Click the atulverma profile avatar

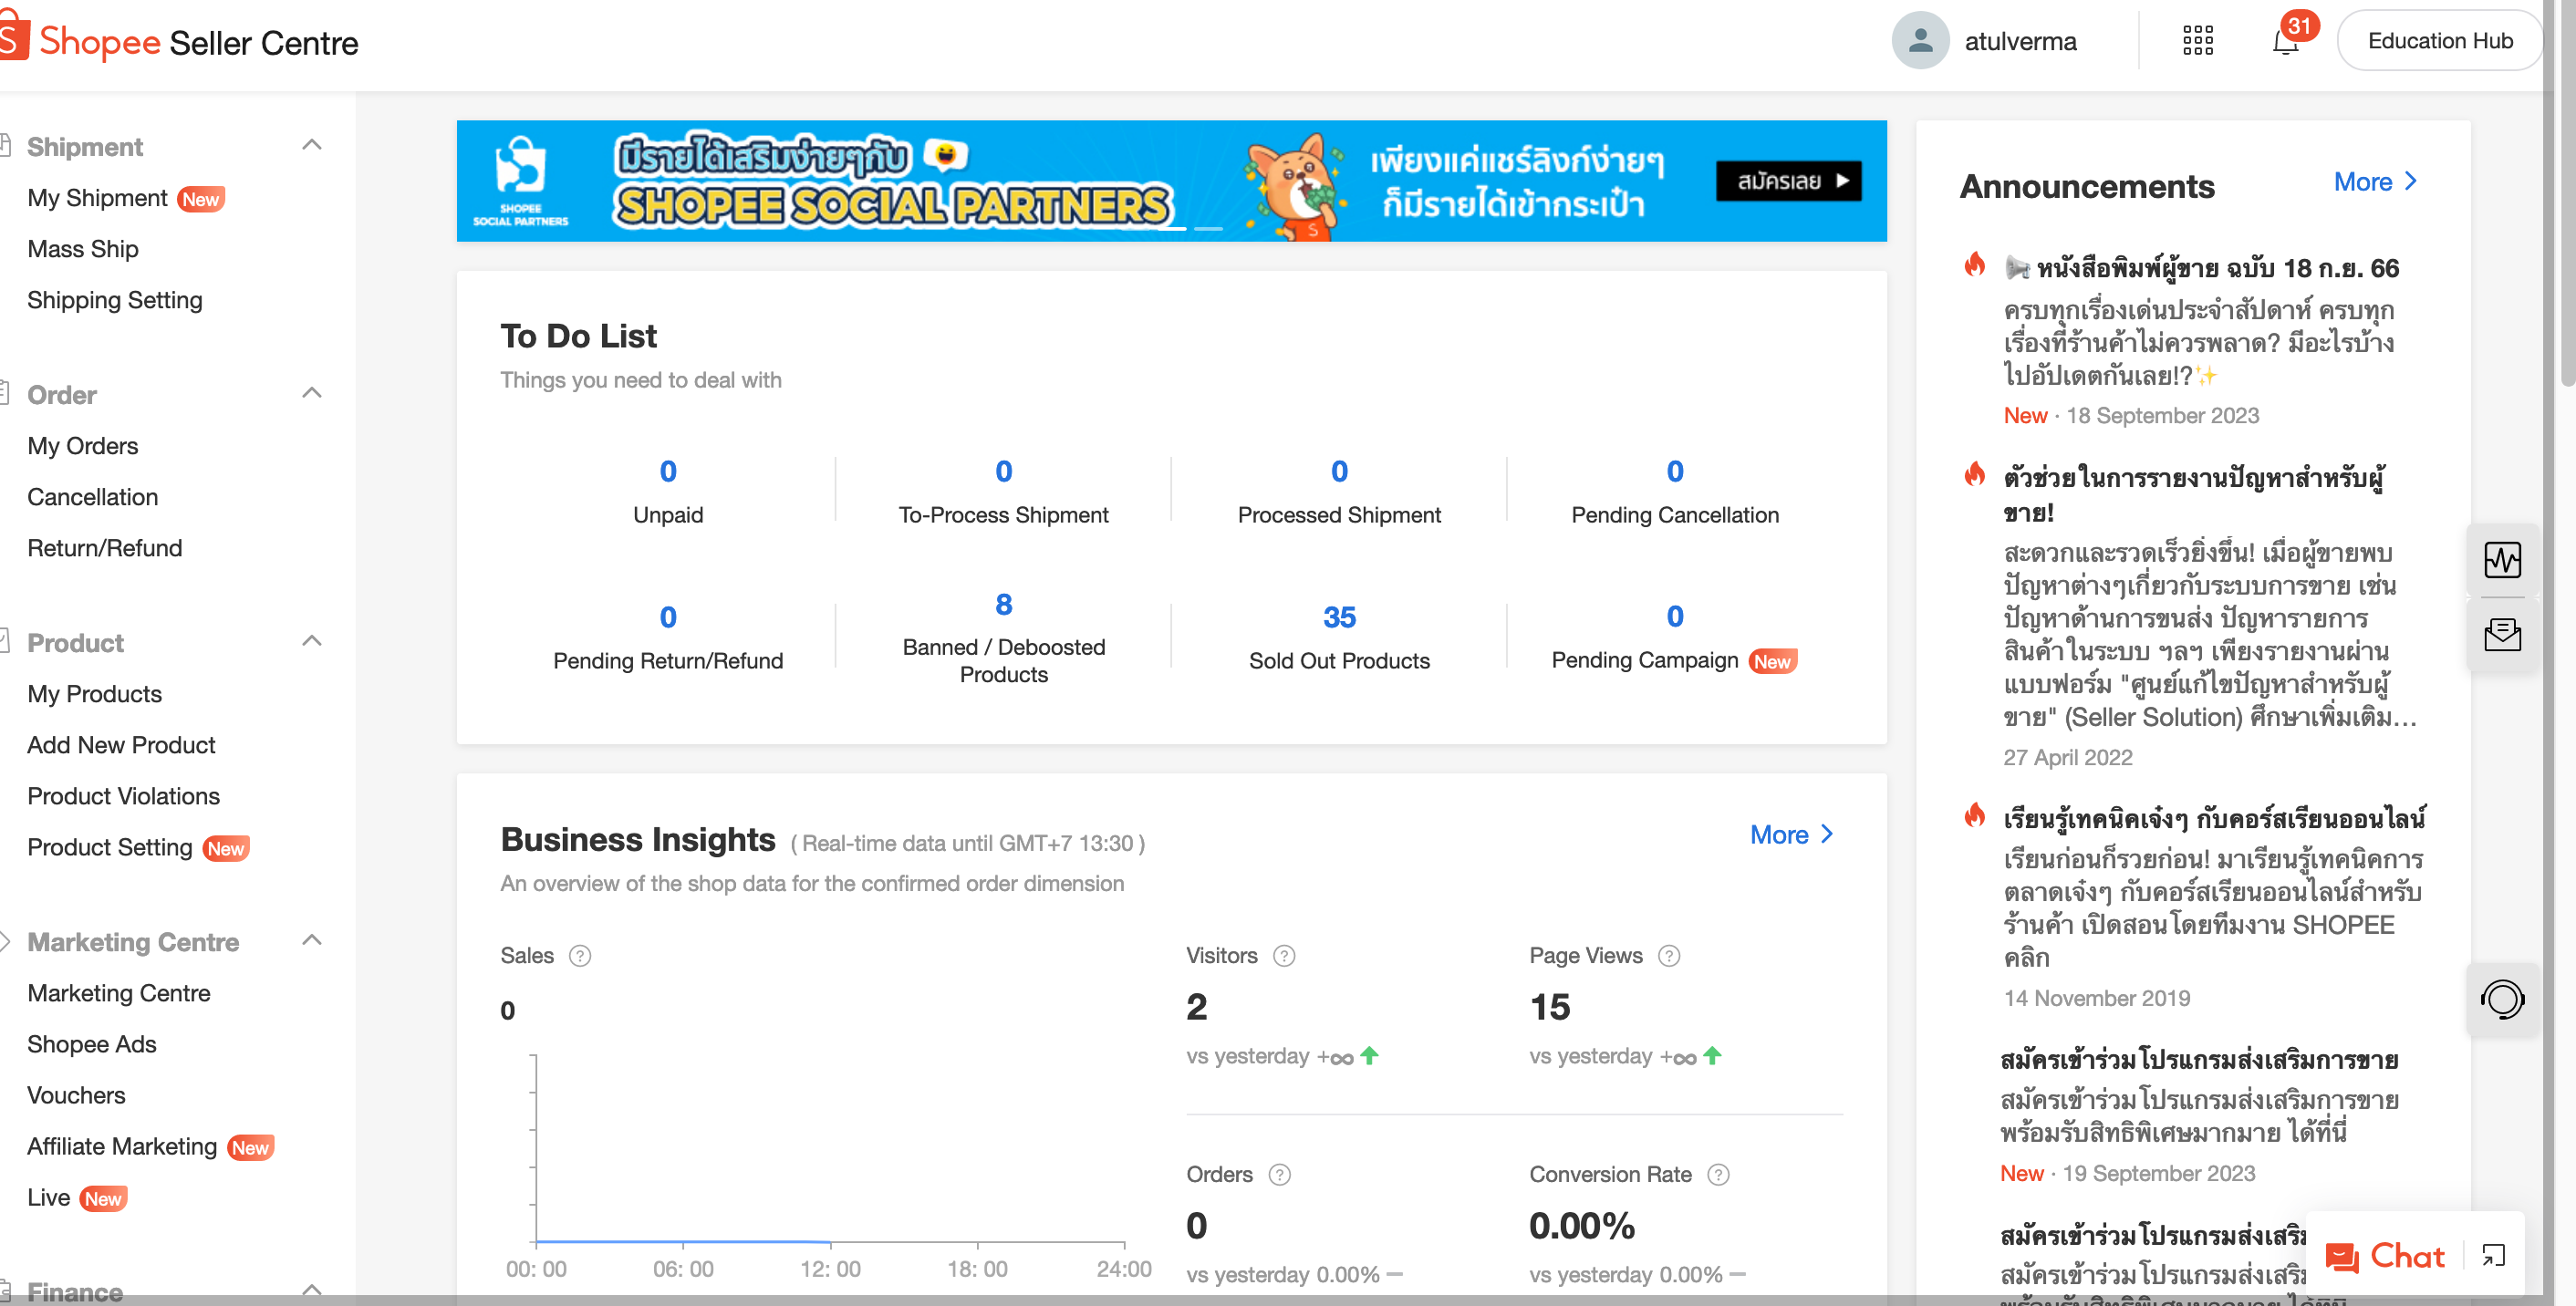click(1920, 40)
